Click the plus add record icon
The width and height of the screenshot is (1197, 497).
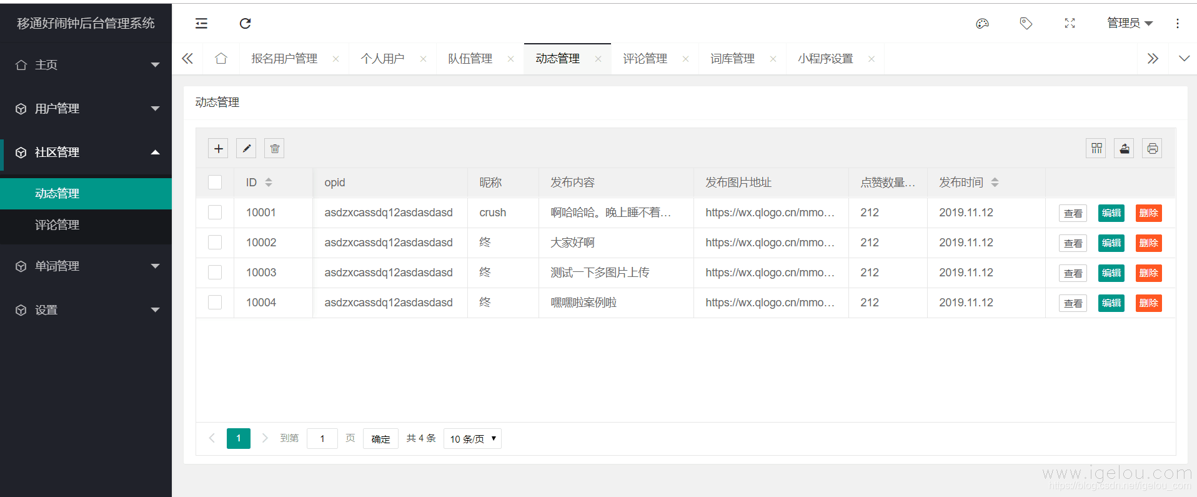218,148
